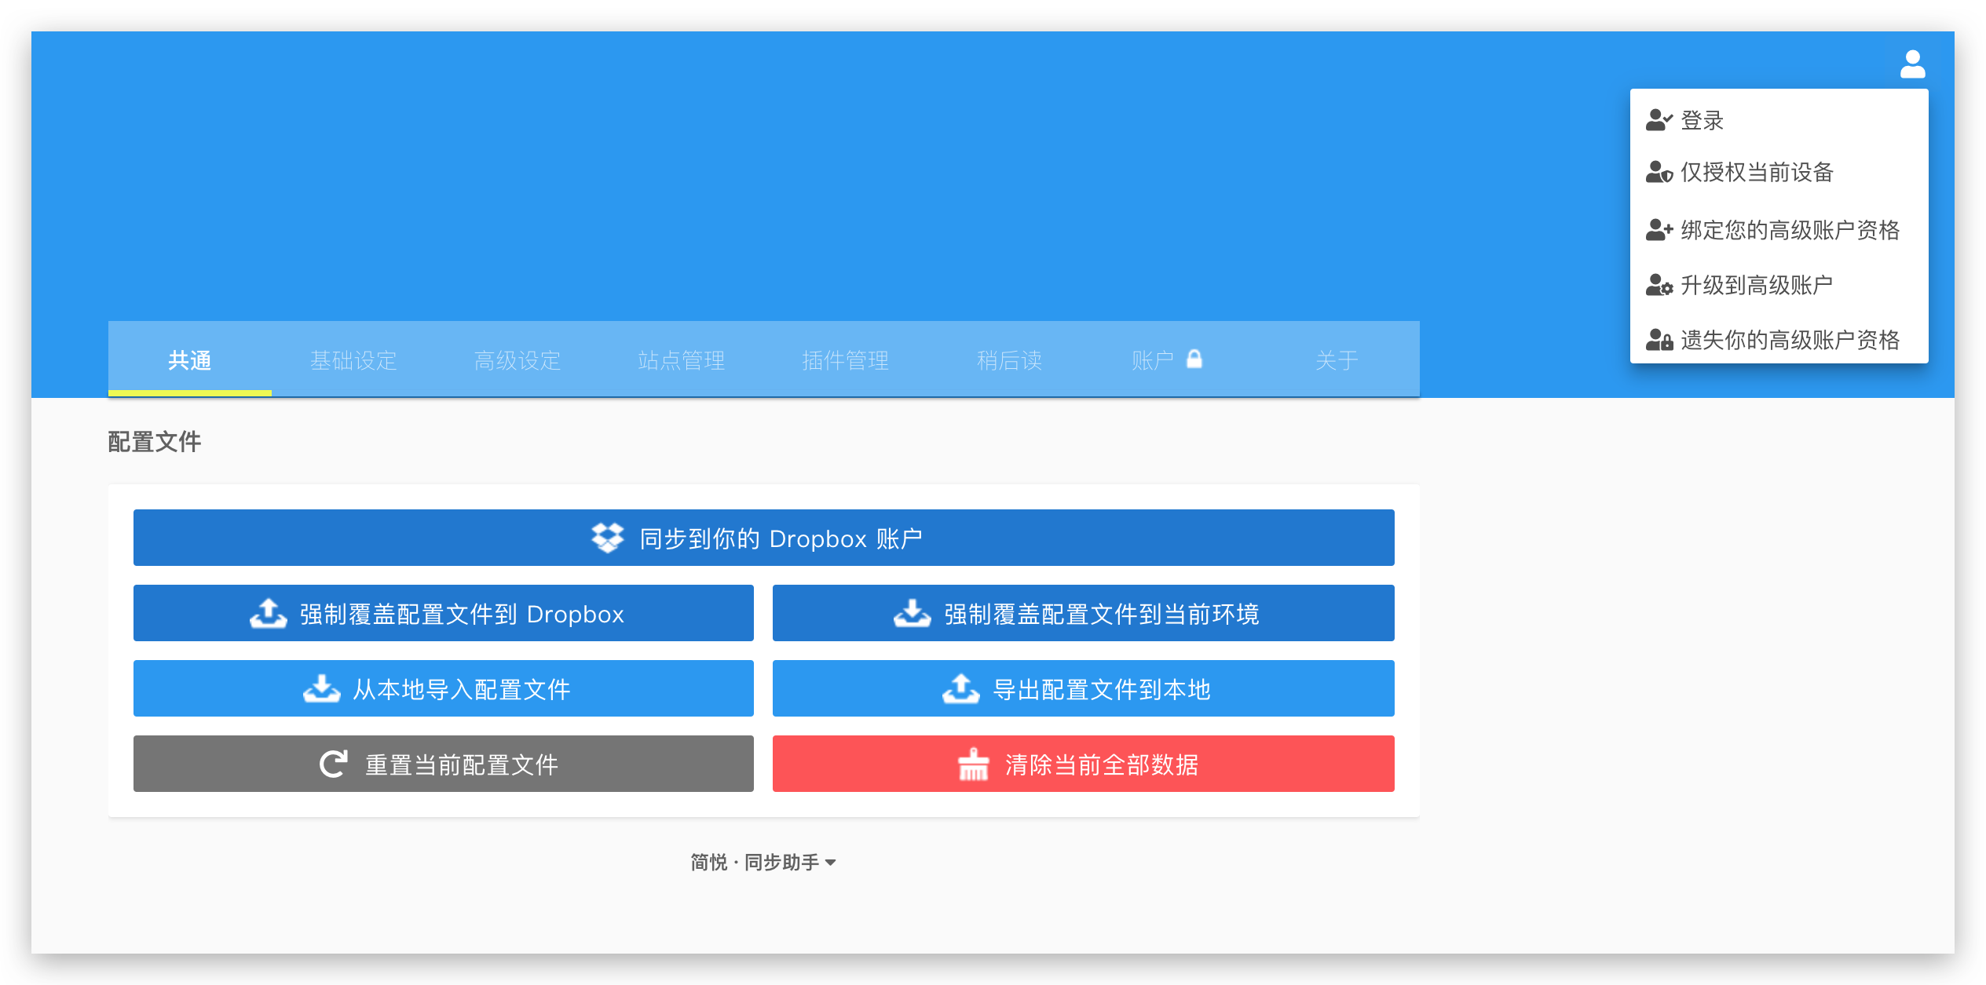Click the 配置文件 section heading
The height and width of the screenshot is (985, 1986).
[x=155, y=442]
